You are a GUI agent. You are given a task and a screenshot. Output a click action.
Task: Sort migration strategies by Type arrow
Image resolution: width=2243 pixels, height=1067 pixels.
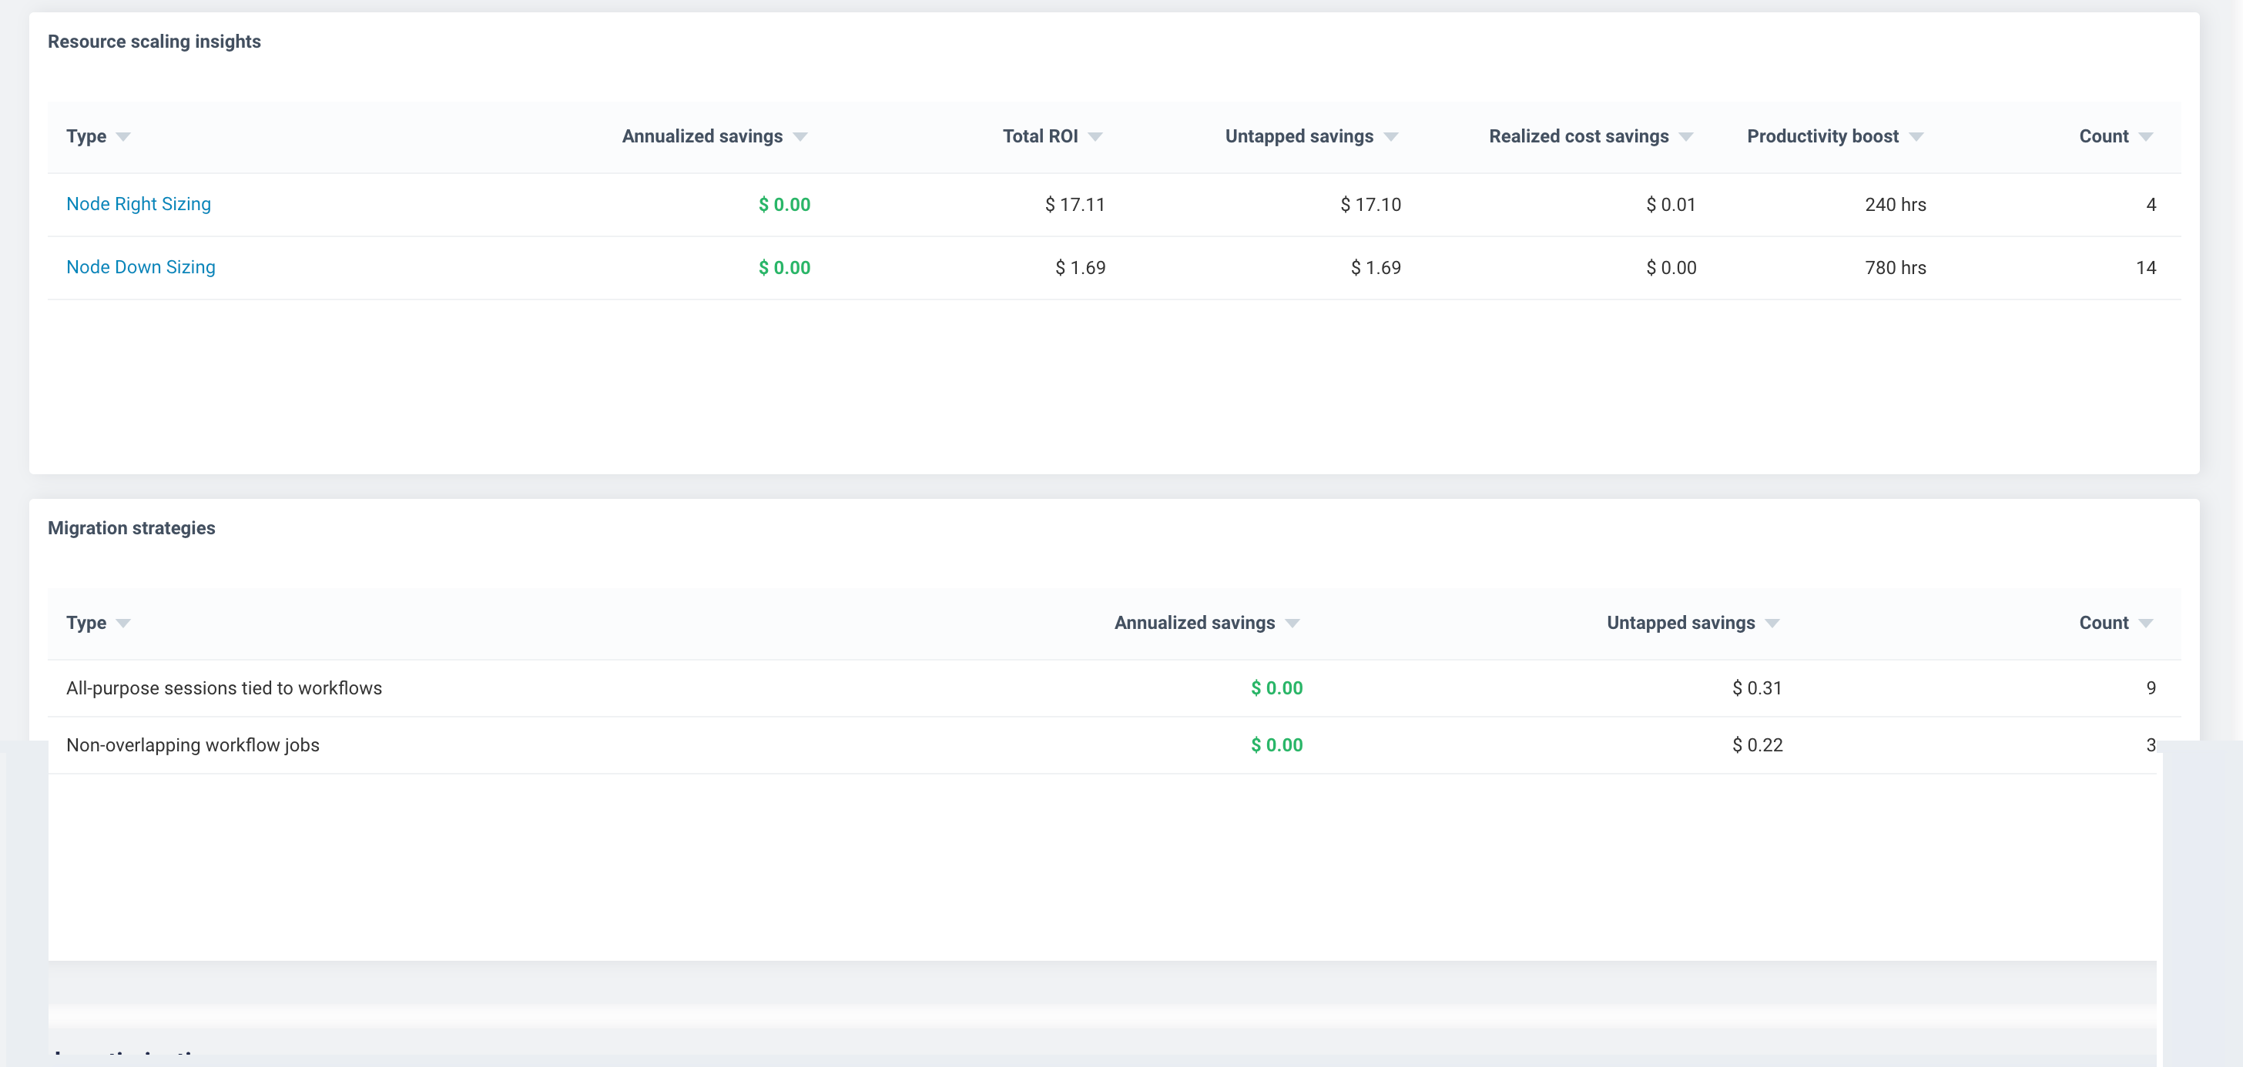pos(124,623)
